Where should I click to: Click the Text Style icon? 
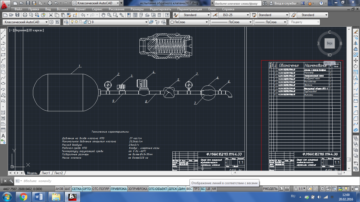tap(176, 15)
